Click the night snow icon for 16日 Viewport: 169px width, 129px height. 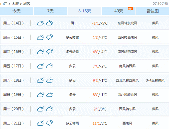click(x=49, y=51)
